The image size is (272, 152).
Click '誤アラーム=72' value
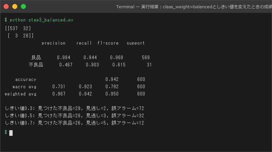(x=128, y=108)
